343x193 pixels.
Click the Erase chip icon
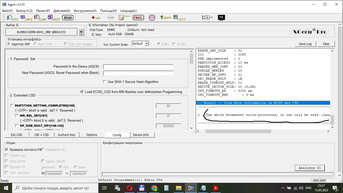(x=124, y=17)
